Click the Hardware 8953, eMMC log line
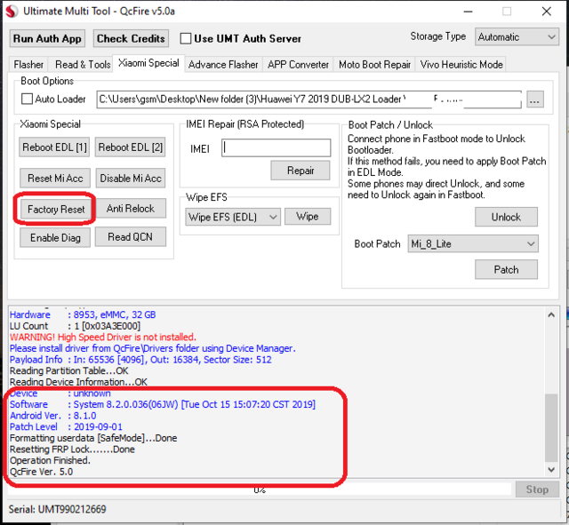This screenshot has width=569, height=525. point(83,314)
